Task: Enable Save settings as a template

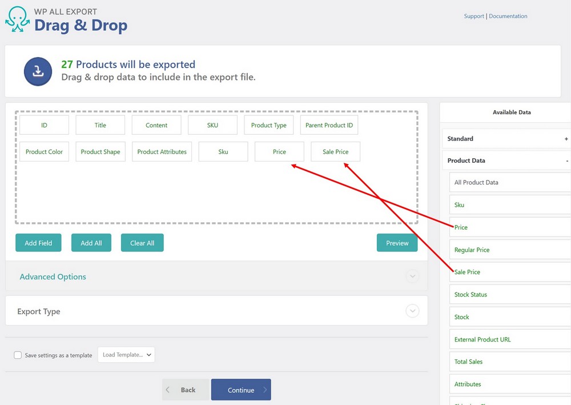Action: [18, 355]
